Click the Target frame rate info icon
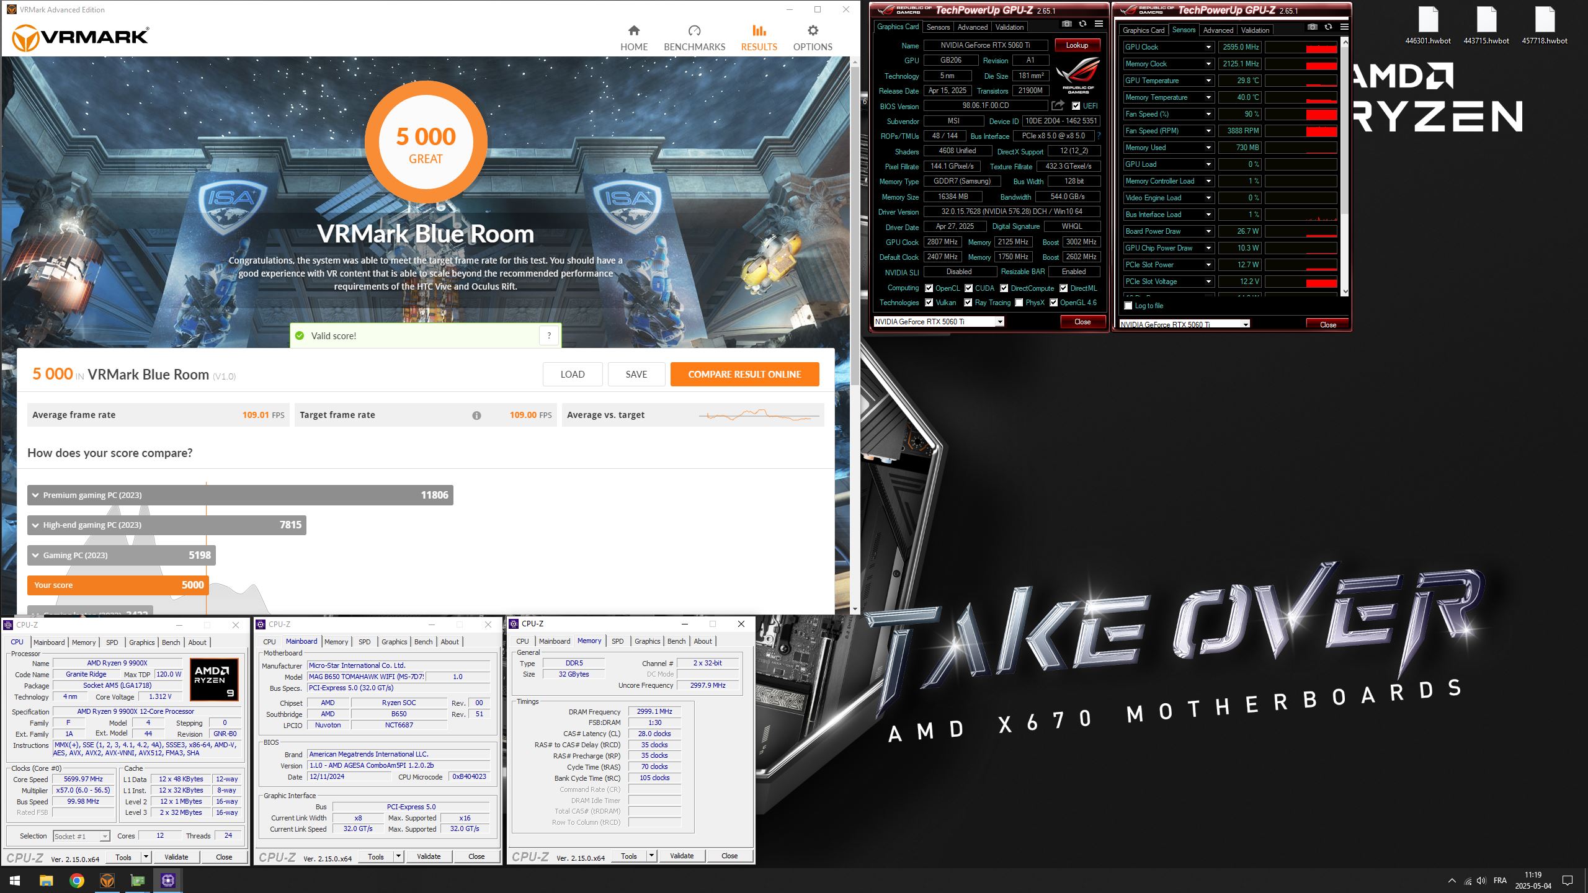Viewport: 1588px width, 893px height. (x=476, y=415)
